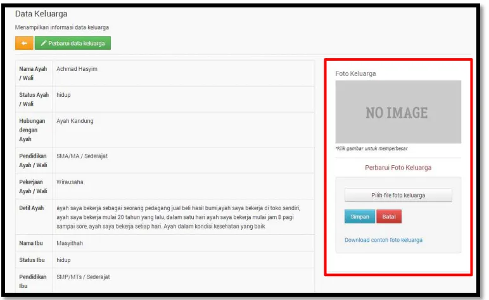The width and height of the screenshot is (489, 300).
Task: Click Klik gambar untuk memperbesar note
Action: pos(371,149)
